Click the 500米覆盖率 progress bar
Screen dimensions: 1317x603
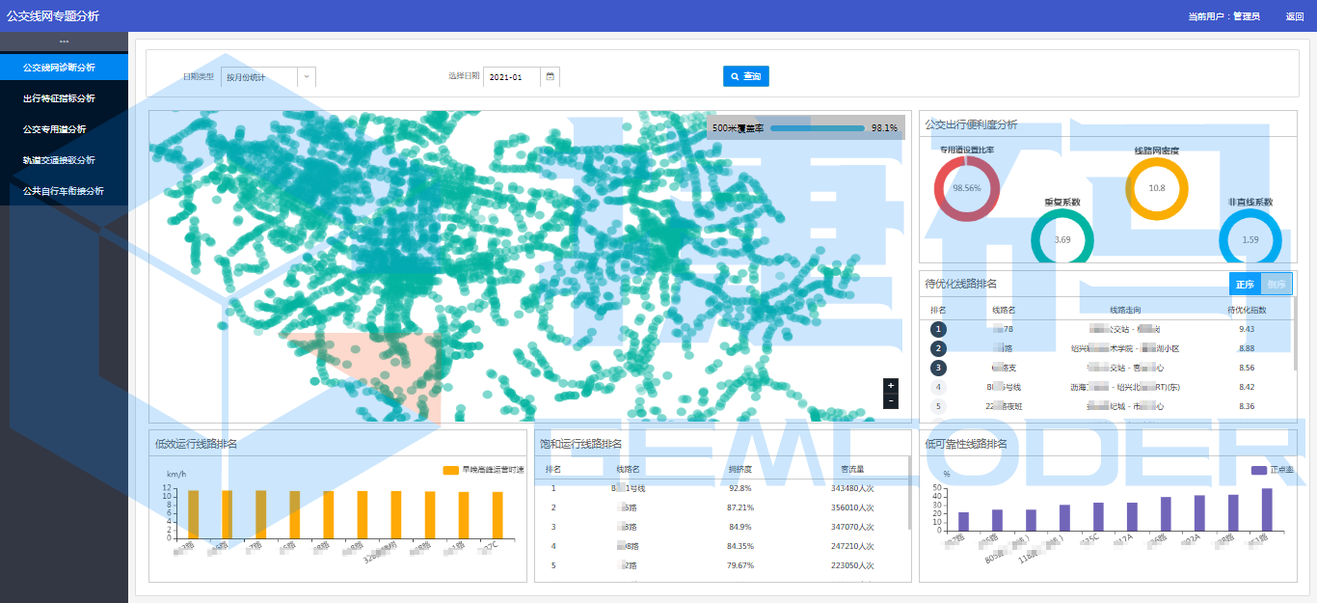(x=818, y=127)
